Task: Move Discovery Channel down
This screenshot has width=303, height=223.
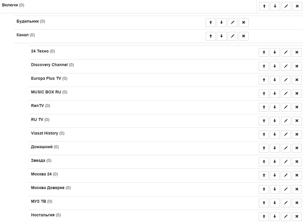Action: tap(275, 66)
